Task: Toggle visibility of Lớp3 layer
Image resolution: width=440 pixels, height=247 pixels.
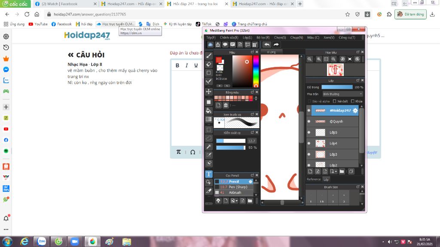Action: (x=309, y=154)
